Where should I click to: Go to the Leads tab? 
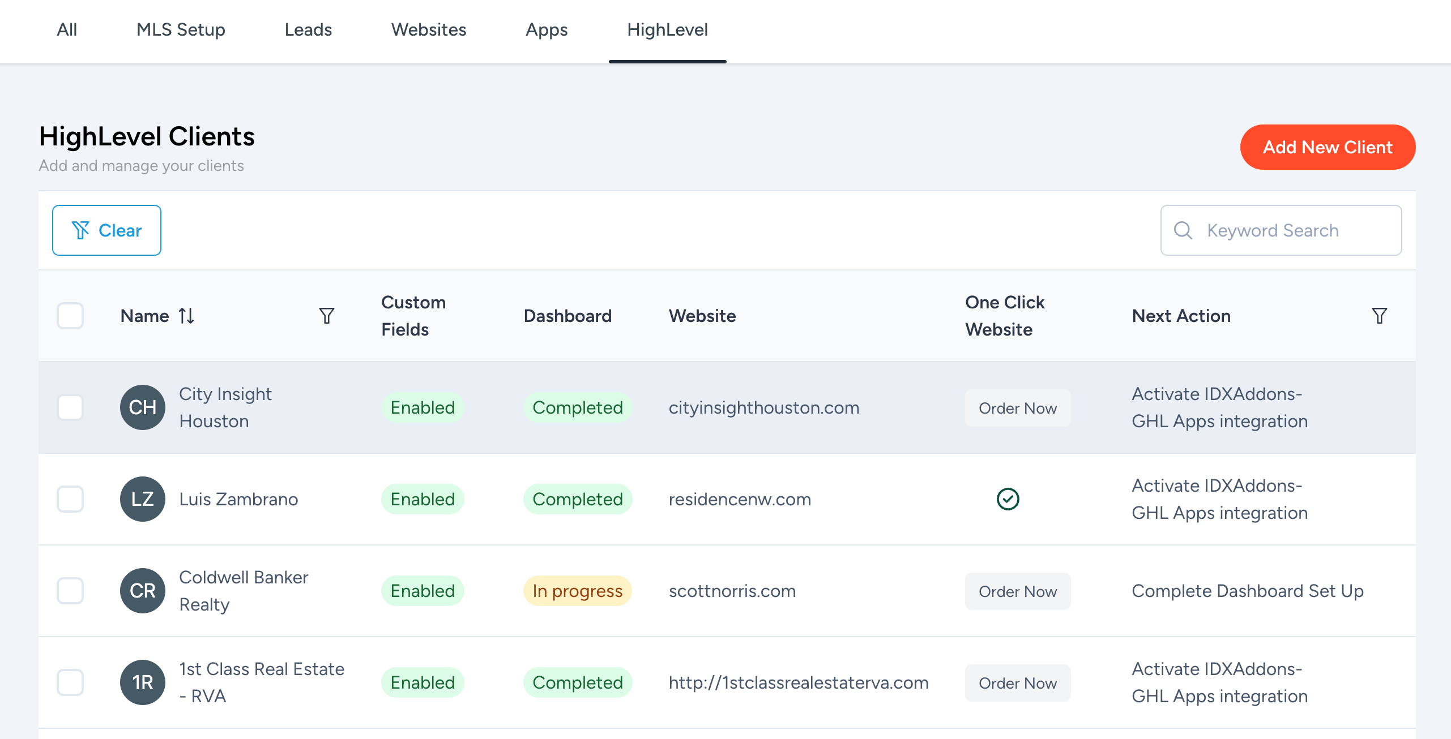(x=308, y=29)
